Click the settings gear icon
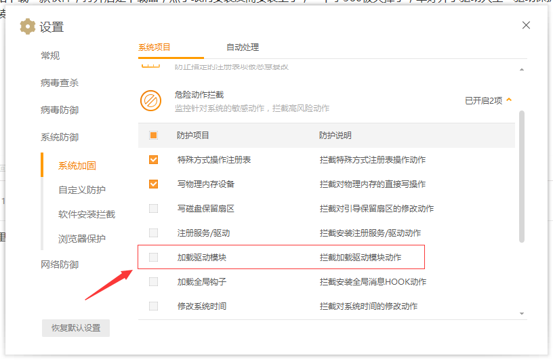Image resolution: width=553 pixels, height=360 pixels. click(28, 27)
